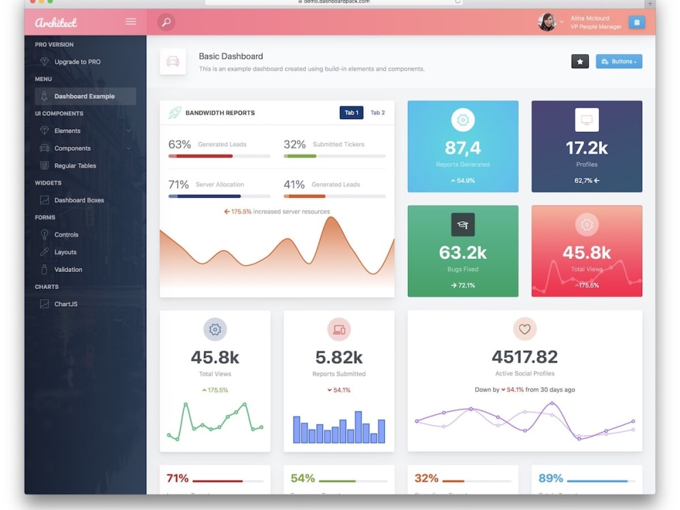Click the orange 41% Generated Leads progress bar
Image resolution: width=680 pixels, height=510 pixels.
[335, 196]
